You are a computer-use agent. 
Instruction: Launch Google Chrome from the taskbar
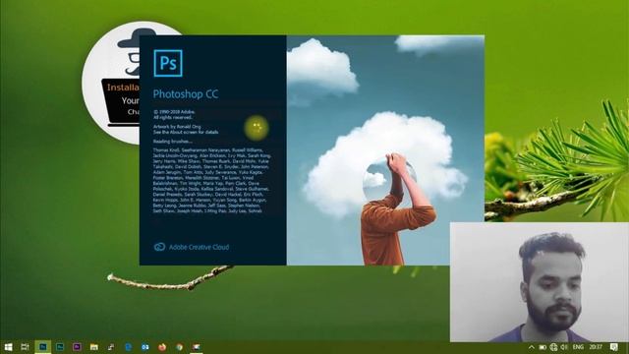179,347
